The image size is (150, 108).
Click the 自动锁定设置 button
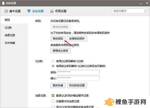click(x=77, y=85)
